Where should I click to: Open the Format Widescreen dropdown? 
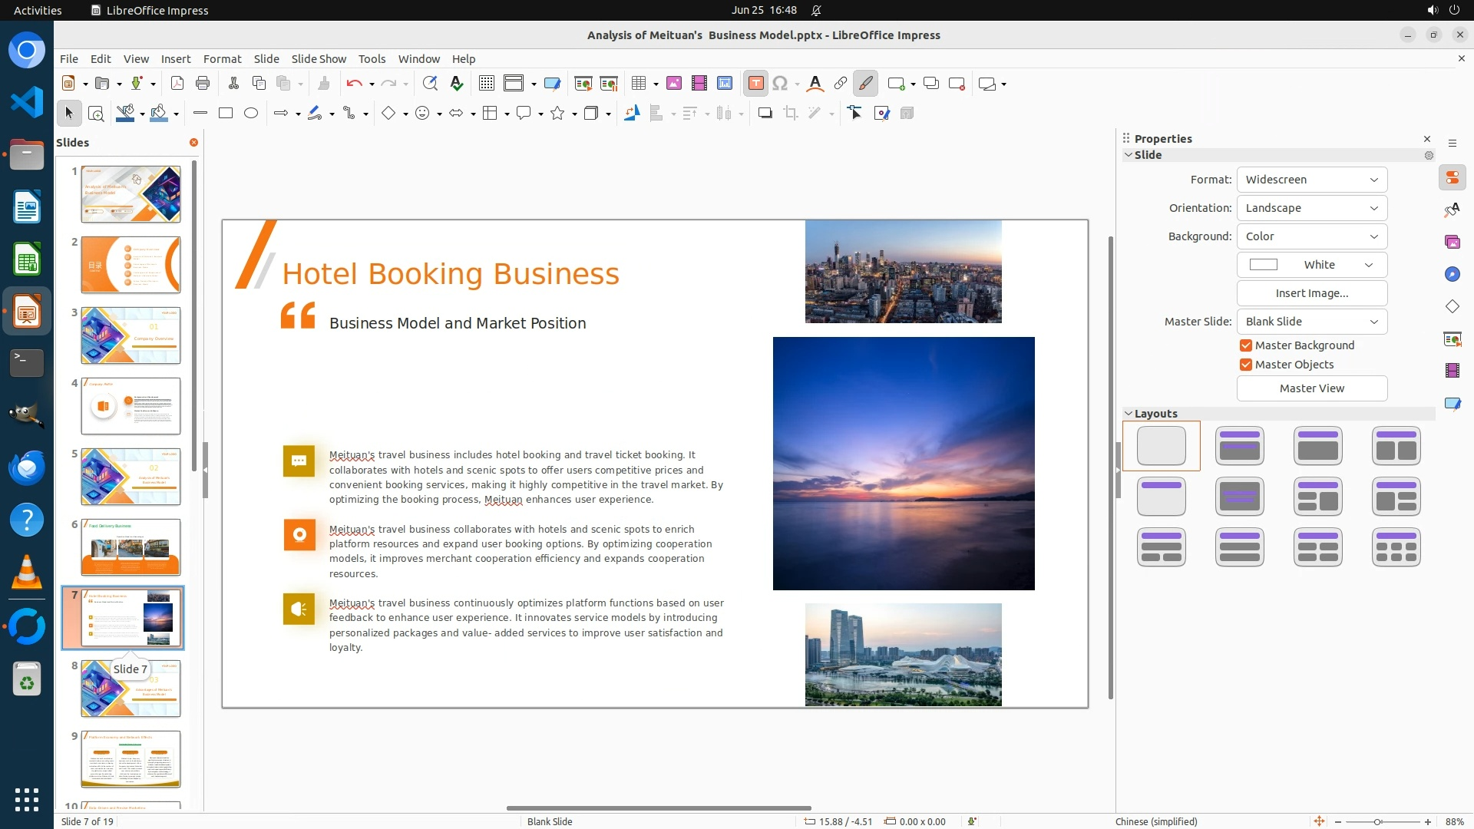tap(1311, 180)
